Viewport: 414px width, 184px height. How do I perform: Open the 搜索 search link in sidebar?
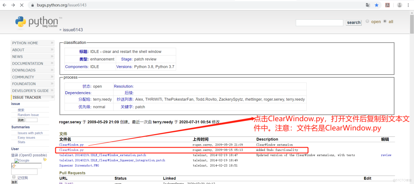point(21,110)
